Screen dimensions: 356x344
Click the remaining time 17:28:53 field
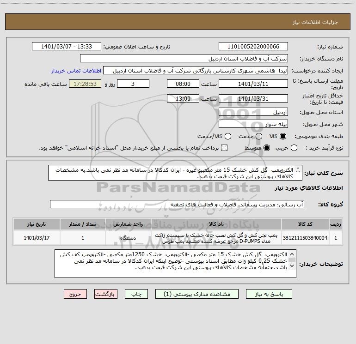[85, 84]
